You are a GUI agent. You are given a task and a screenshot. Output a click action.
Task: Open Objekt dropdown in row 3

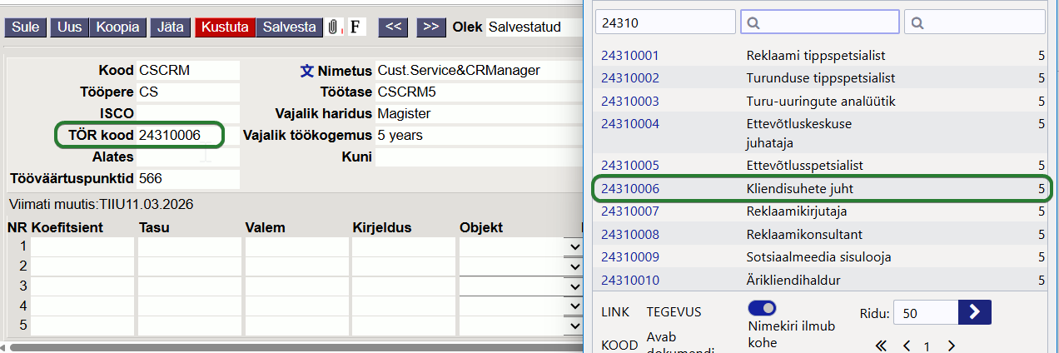[x=573, y=286]
